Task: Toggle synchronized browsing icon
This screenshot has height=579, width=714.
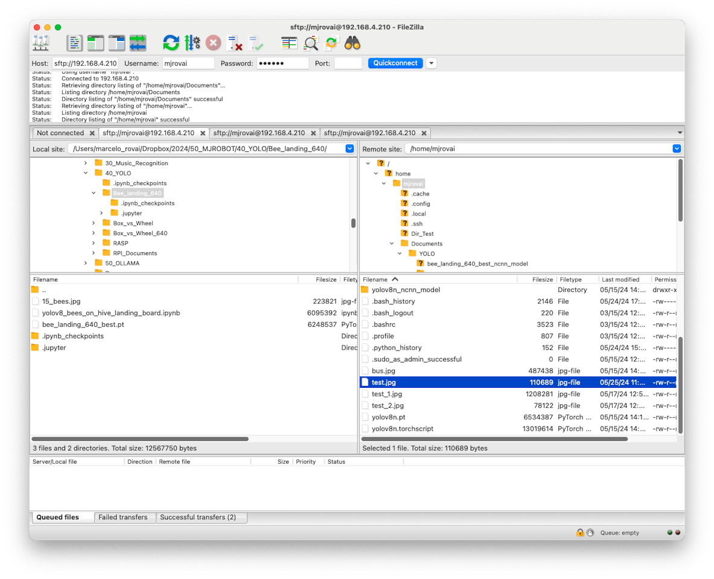Action: (x=331, y=43)
